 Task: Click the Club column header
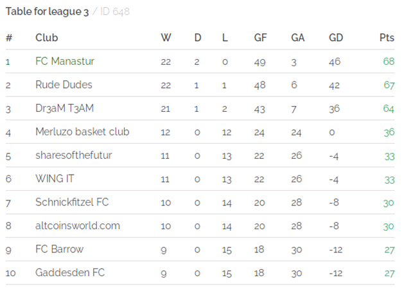pos(47,38)
